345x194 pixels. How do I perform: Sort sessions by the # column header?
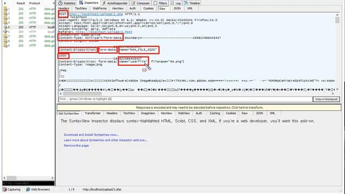tap(5, 3)
